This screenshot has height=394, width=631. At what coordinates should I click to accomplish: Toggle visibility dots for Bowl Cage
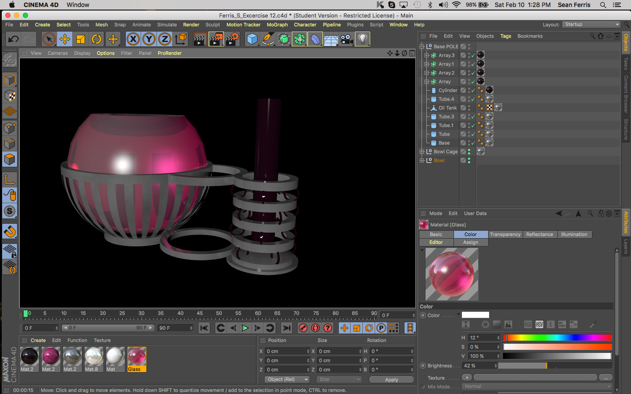point(469,152)
